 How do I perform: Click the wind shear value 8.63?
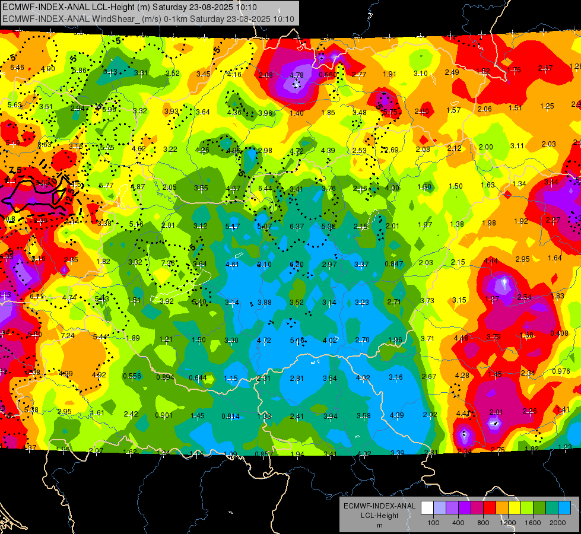45,145
